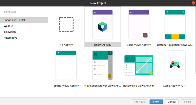Choose the Empty Views Activity template preview
196x105 pixels.
point(66,65)
